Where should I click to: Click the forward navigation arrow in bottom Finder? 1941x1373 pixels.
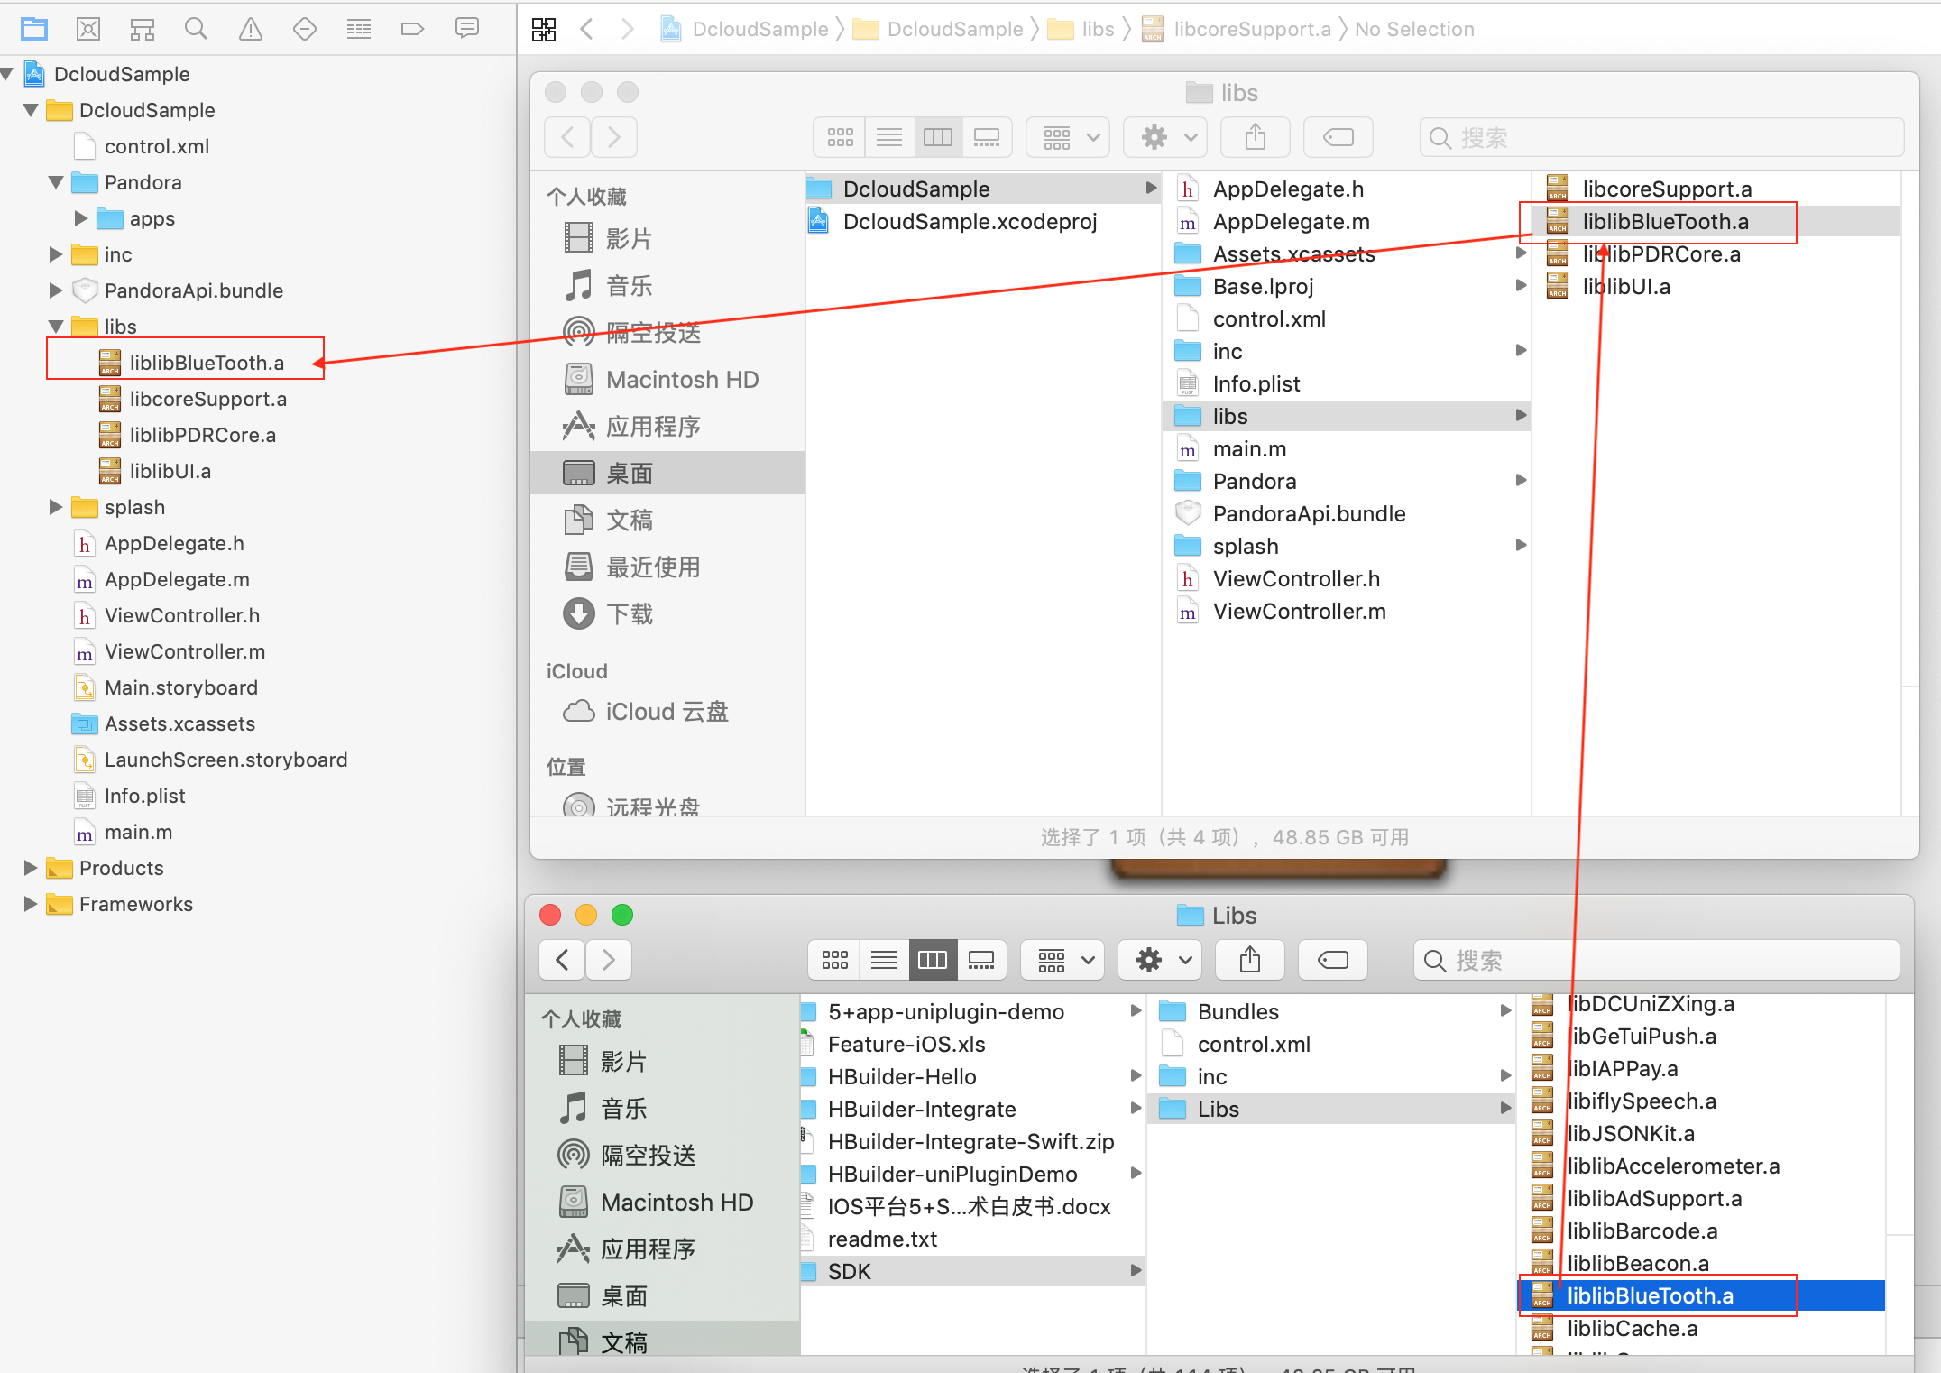click(x=611, y=960)
